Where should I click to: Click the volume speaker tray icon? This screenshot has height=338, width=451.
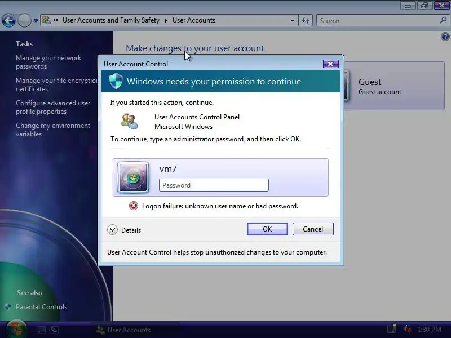pyautogui.click(x=407, y=329)
